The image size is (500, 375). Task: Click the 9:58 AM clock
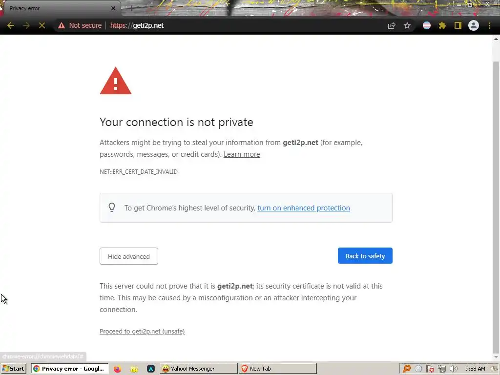point(475,369)
